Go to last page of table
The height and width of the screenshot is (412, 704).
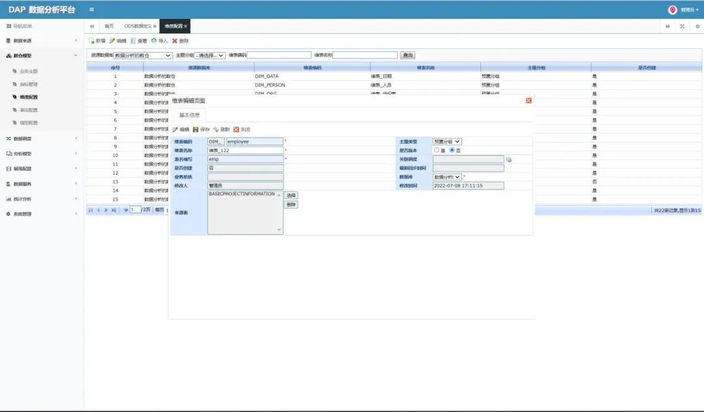pyautogui.click(x=113, y=210)
